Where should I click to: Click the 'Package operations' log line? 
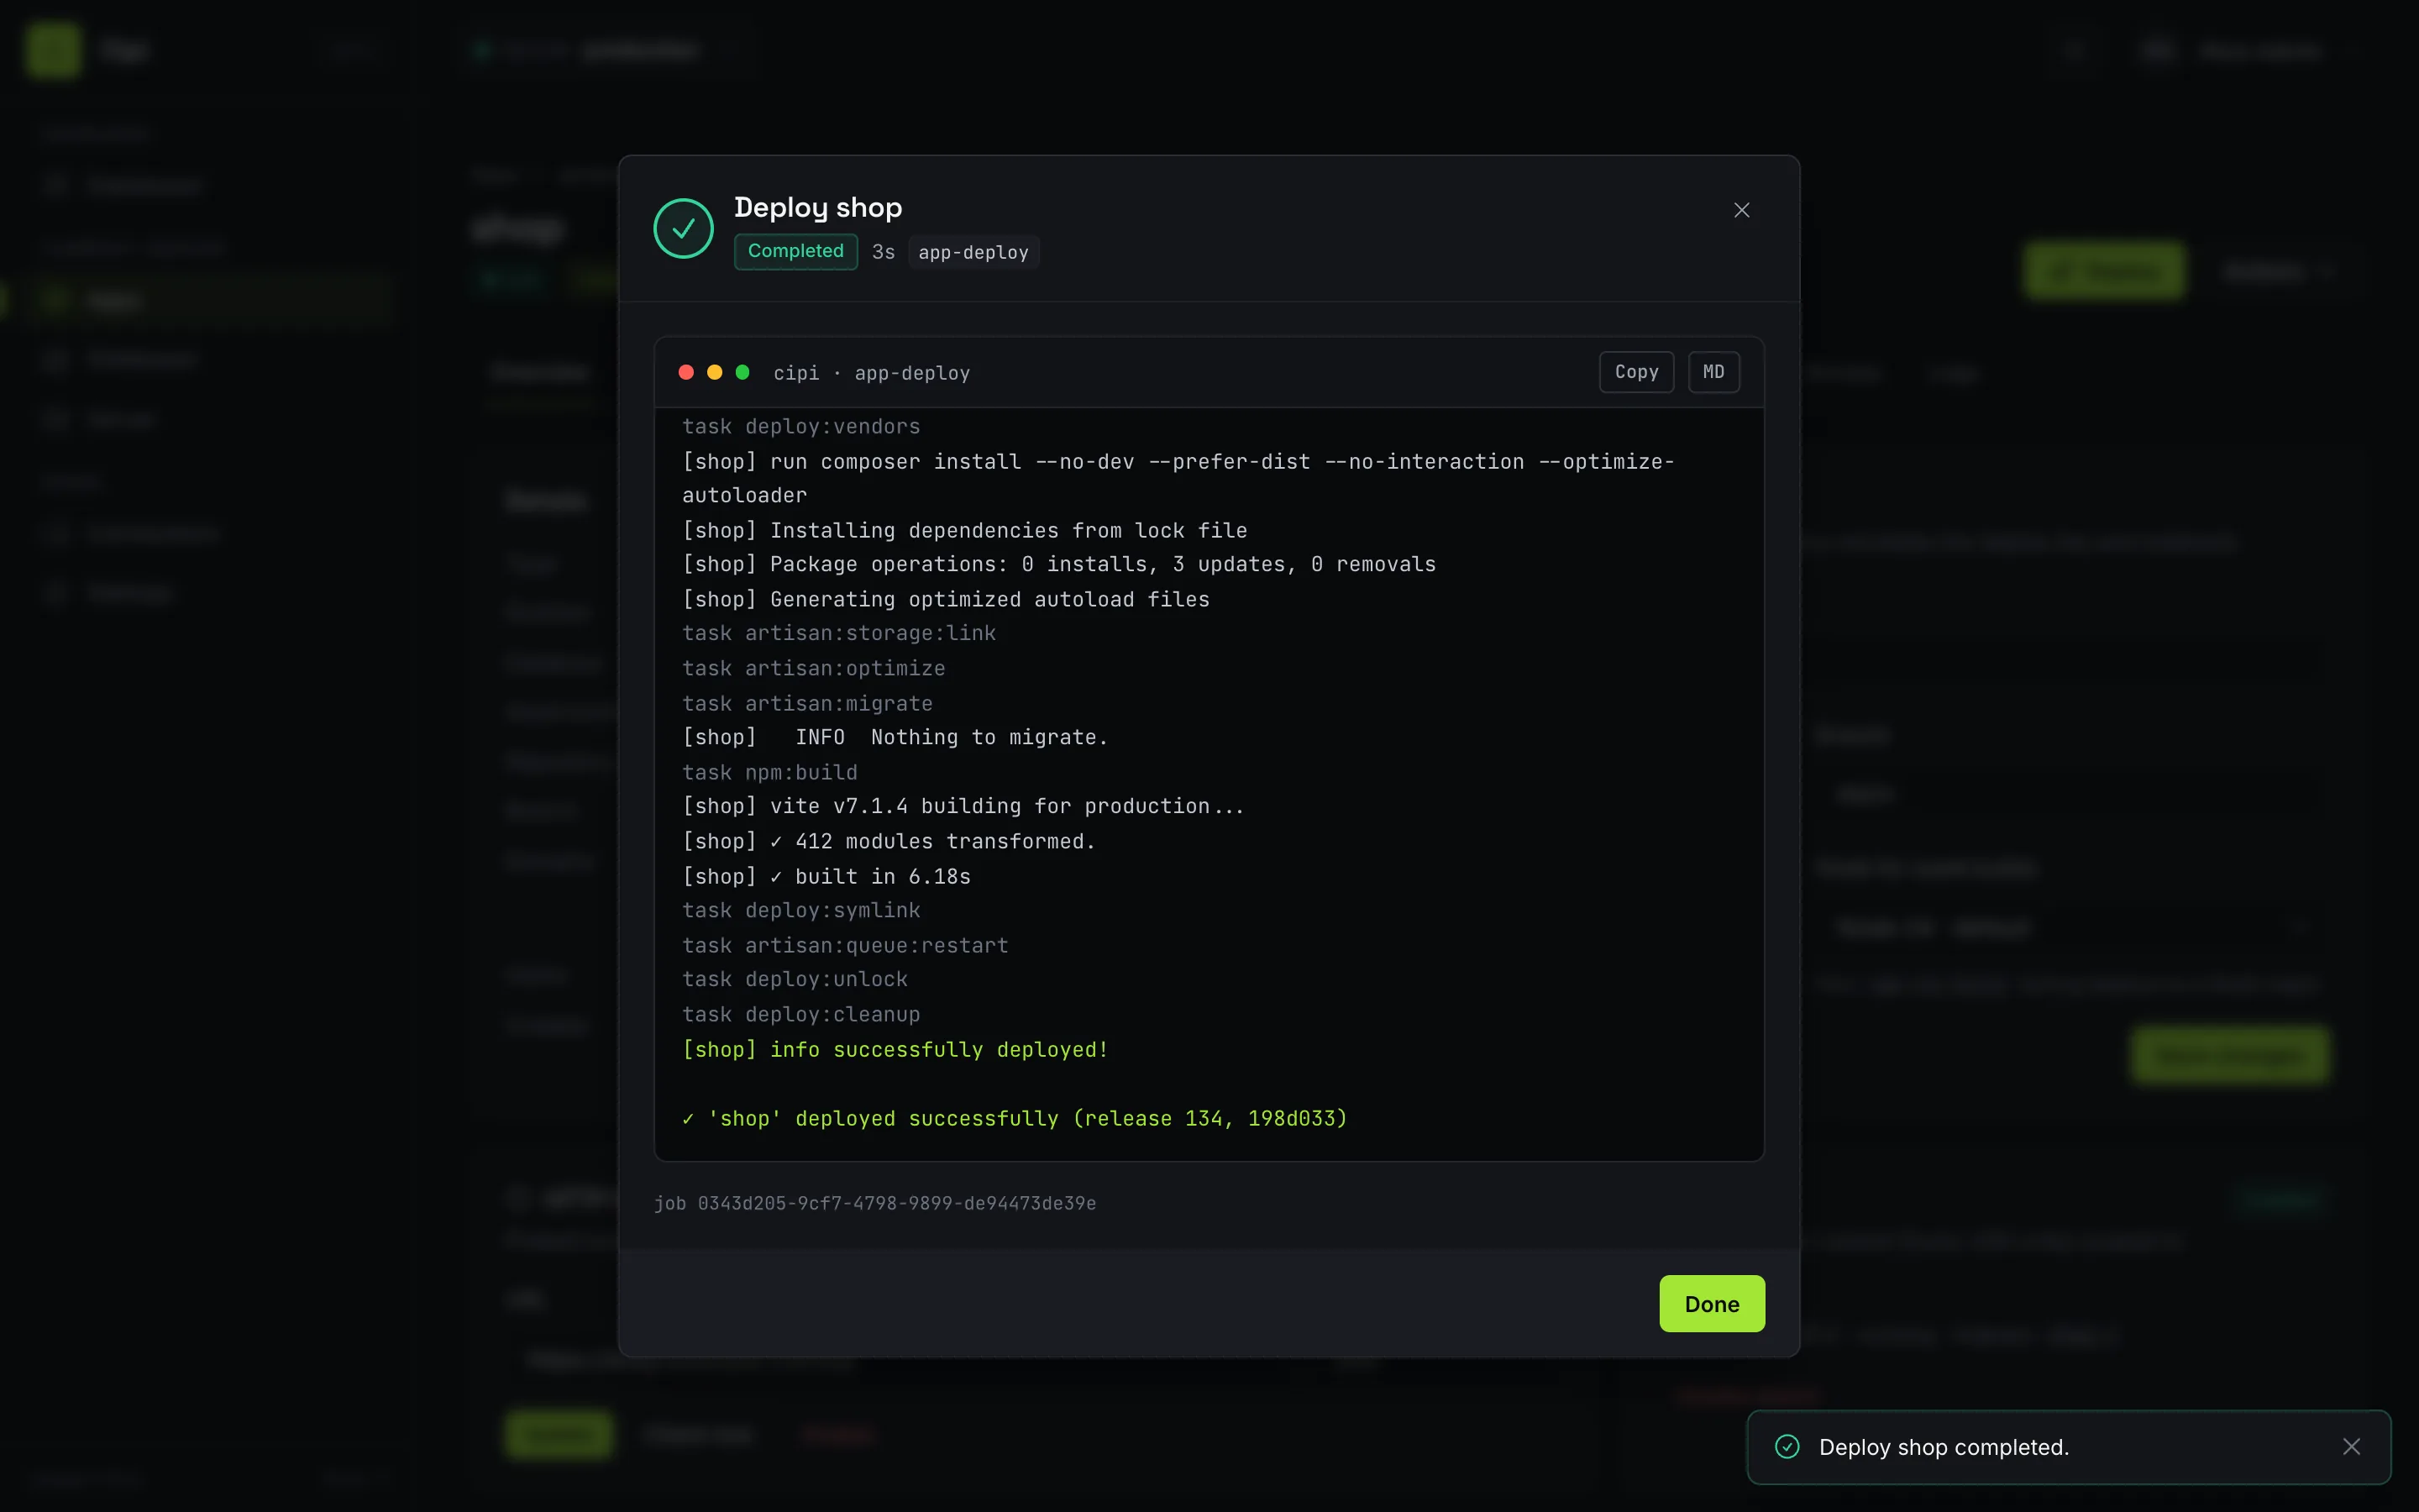point(1058,564)
